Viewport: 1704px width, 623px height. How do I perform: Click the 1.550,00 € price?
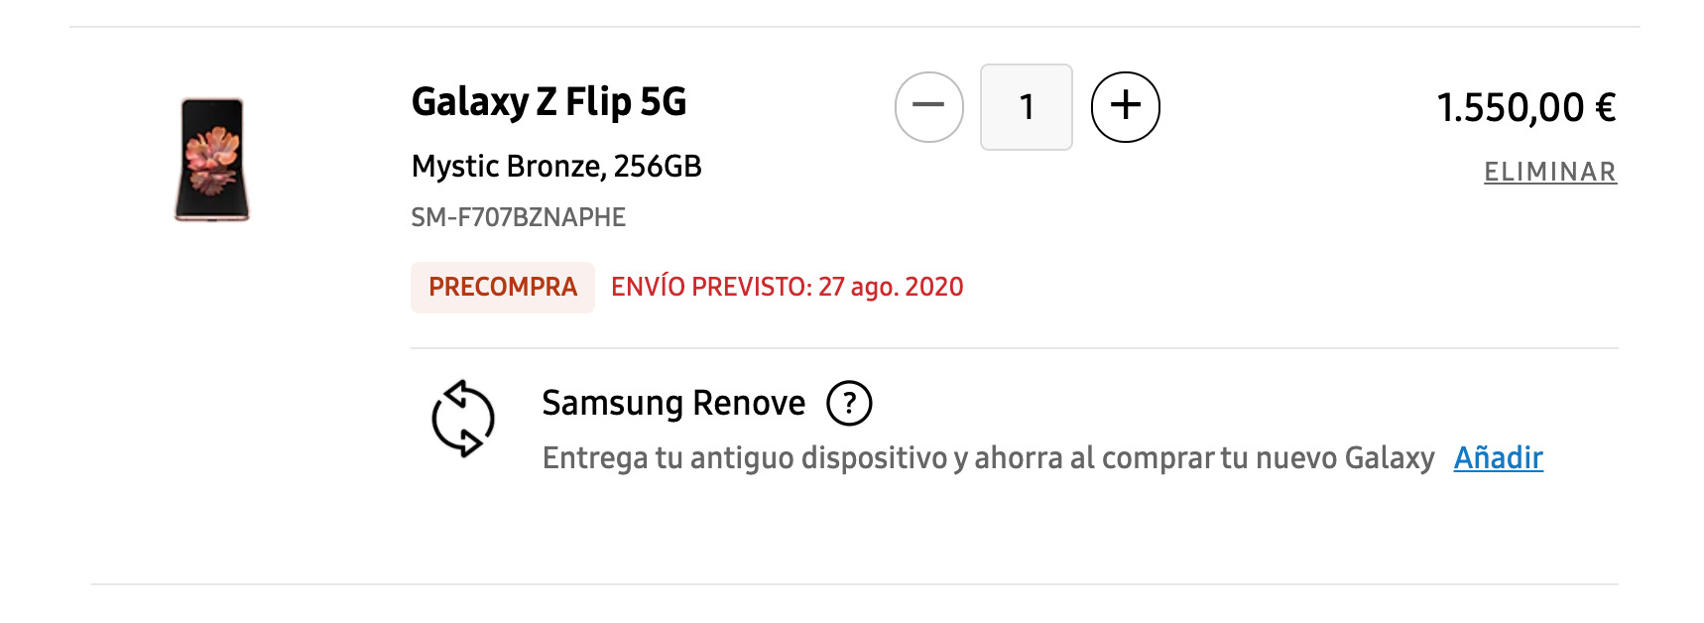point(1525,107)
